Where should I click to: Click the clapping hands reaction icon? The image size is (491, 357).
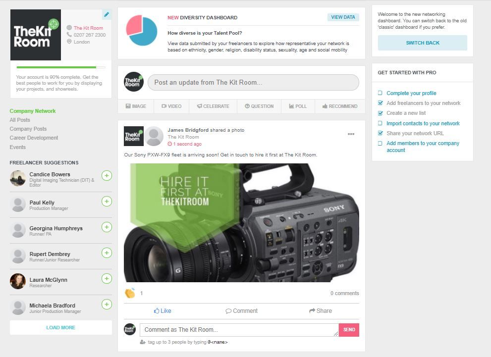(130, 293)
